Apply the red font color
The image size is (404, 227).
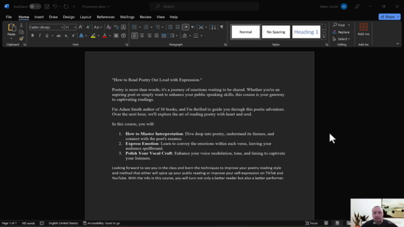coord(105,35)
